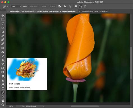Choose the Crop tool
133x108 pixels.
pyautogui.click(x=3, y=32)
